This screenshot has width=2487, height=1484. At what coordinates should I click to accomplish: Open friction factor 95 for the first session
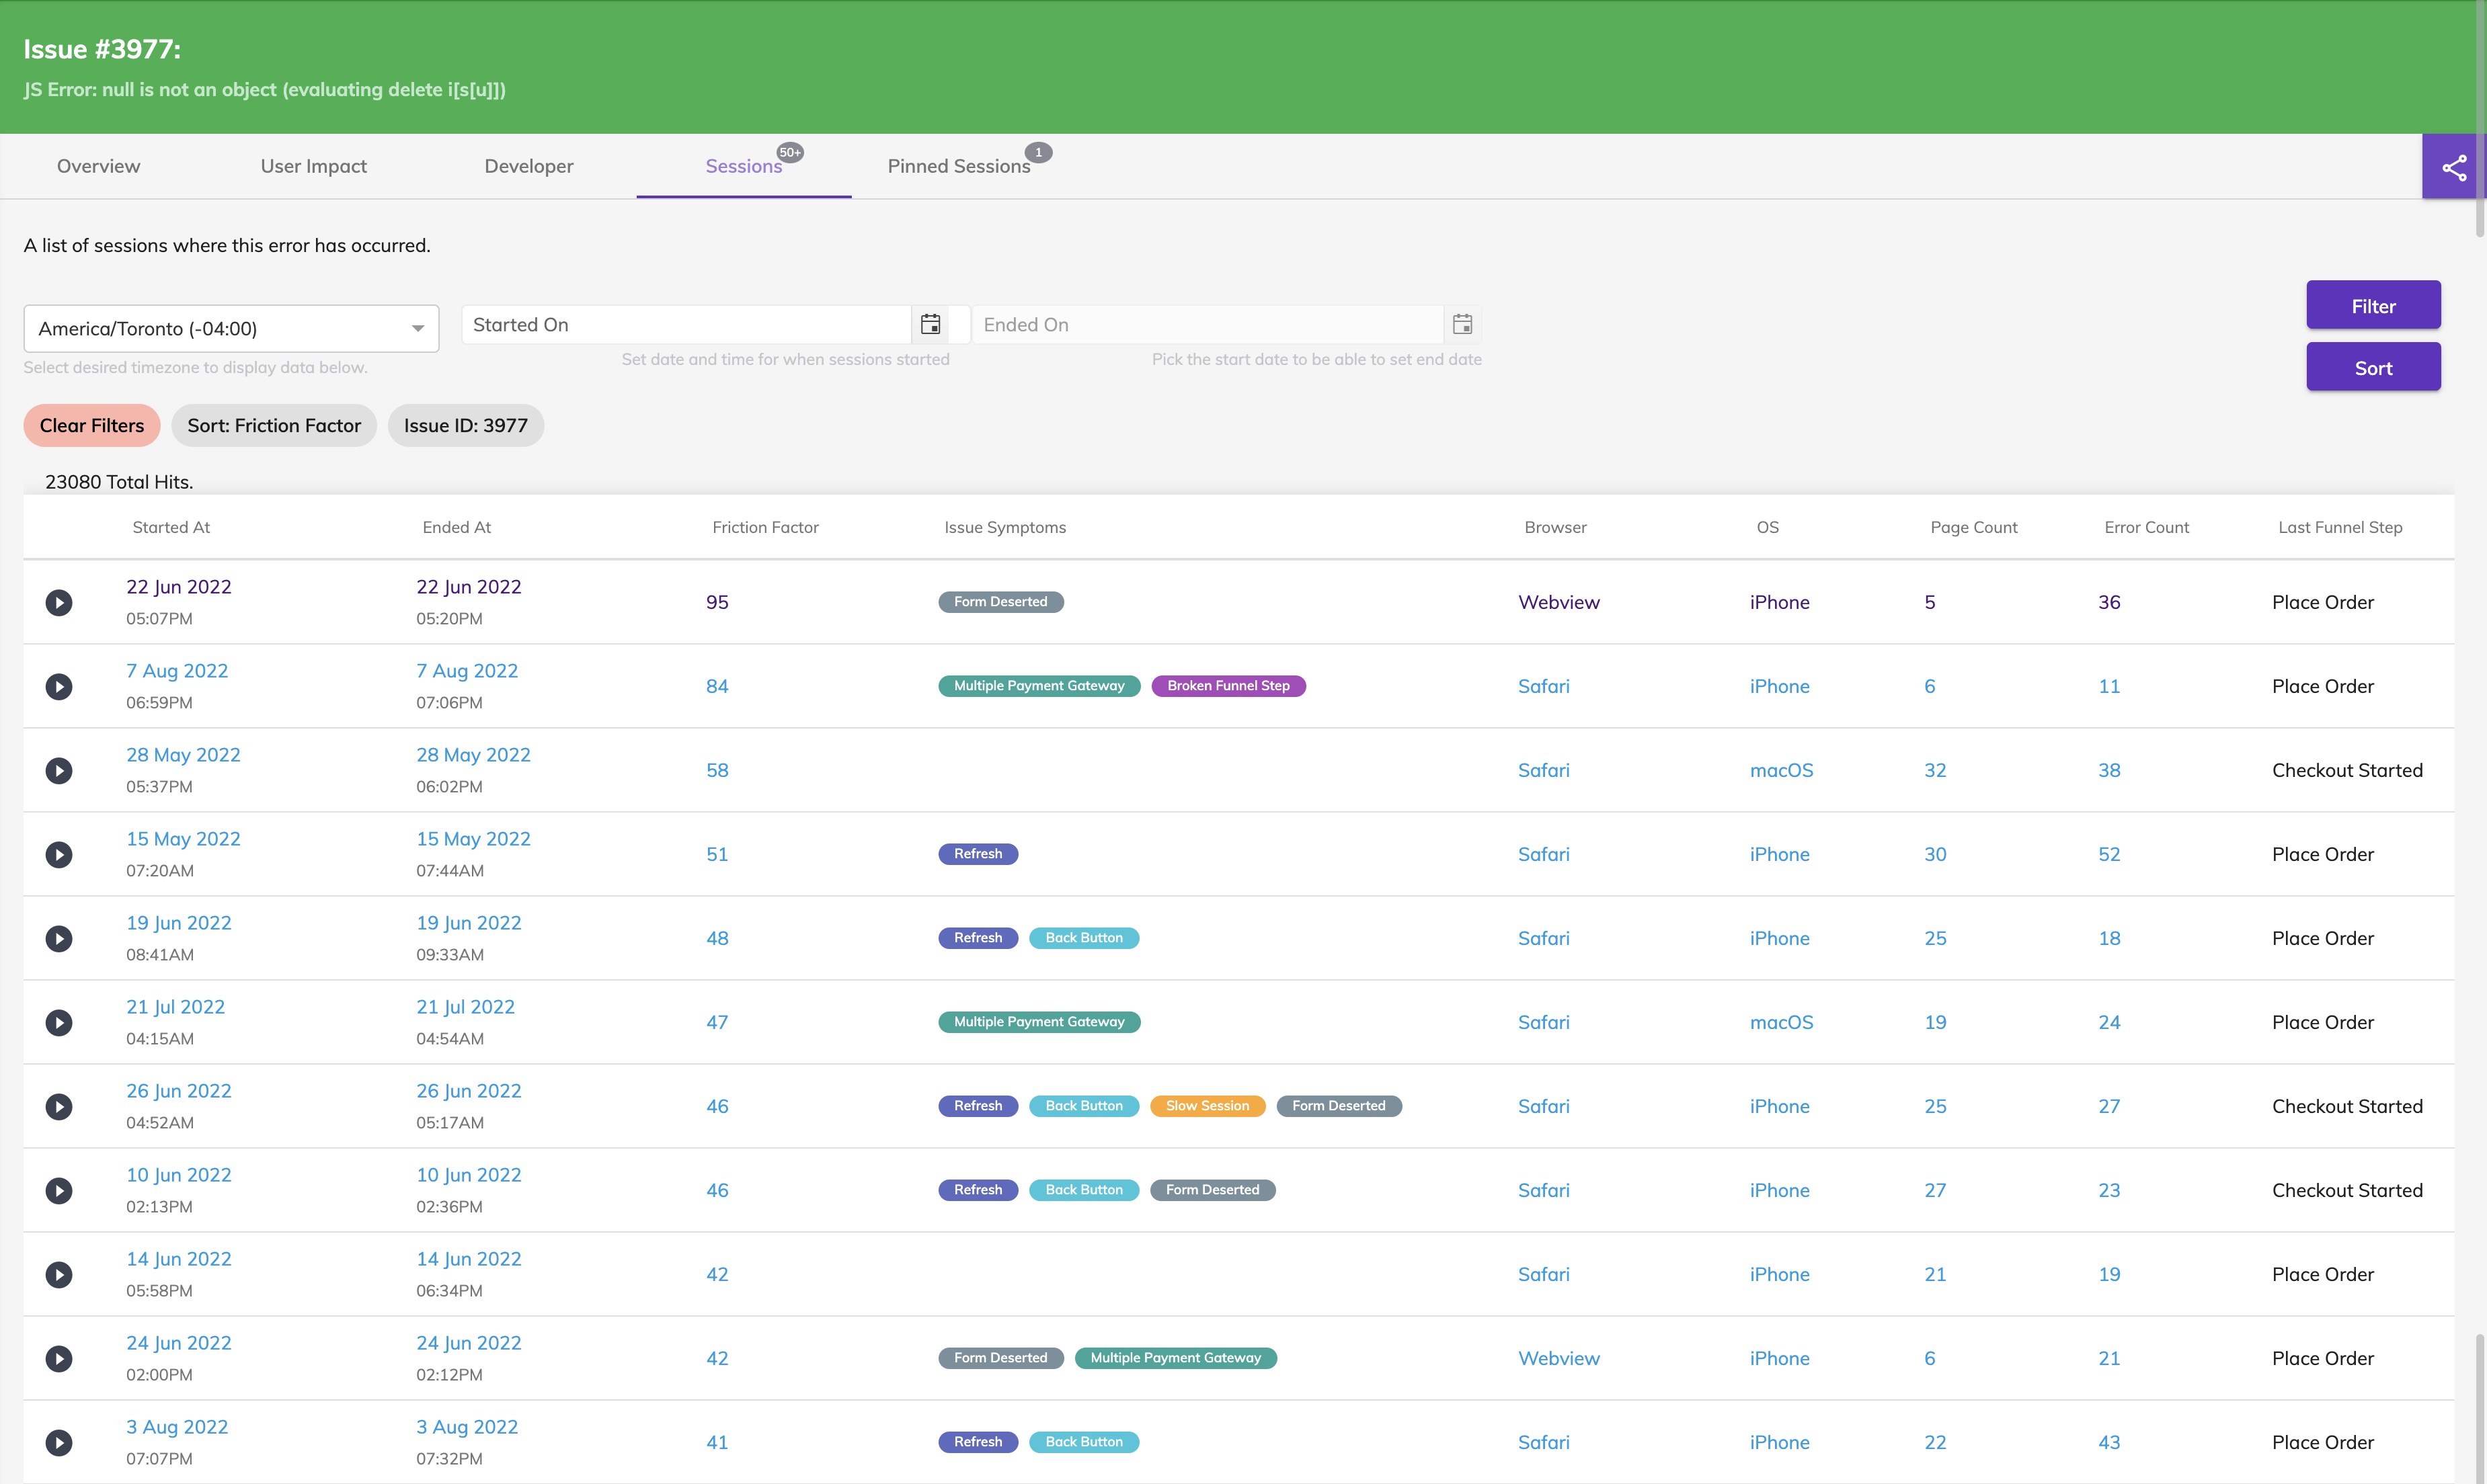click(x=716, y=601)
